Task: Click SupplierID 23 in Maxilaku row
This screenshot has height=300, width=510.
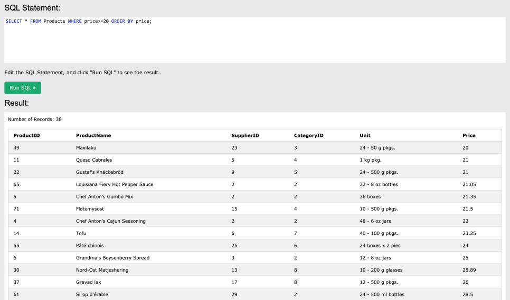Action: click(x=234, y=147)
